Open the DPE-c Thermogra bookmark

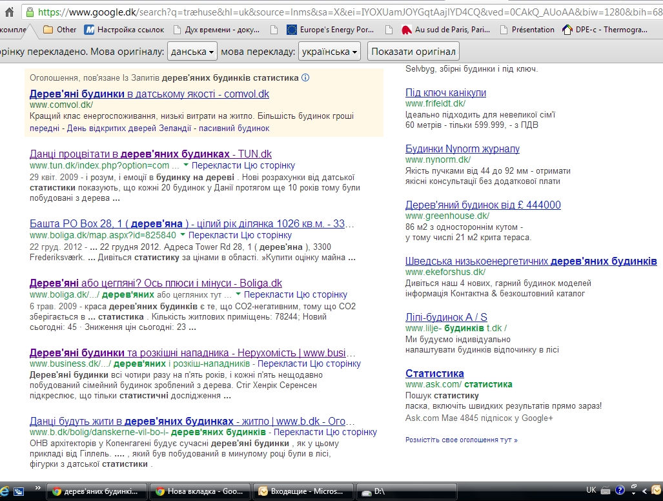tap(605, 30)
